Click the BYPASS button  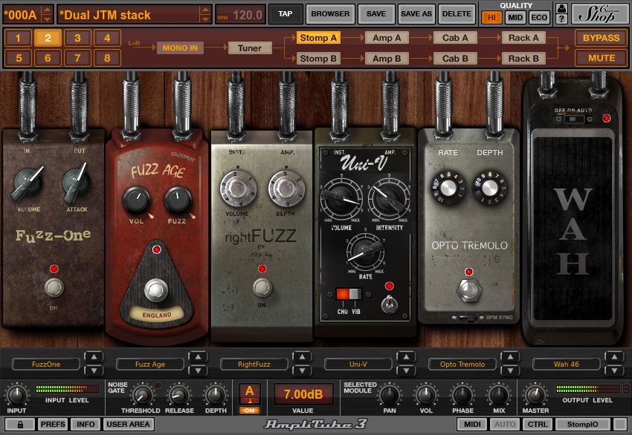pyautogui.click(x=601, y=38)
